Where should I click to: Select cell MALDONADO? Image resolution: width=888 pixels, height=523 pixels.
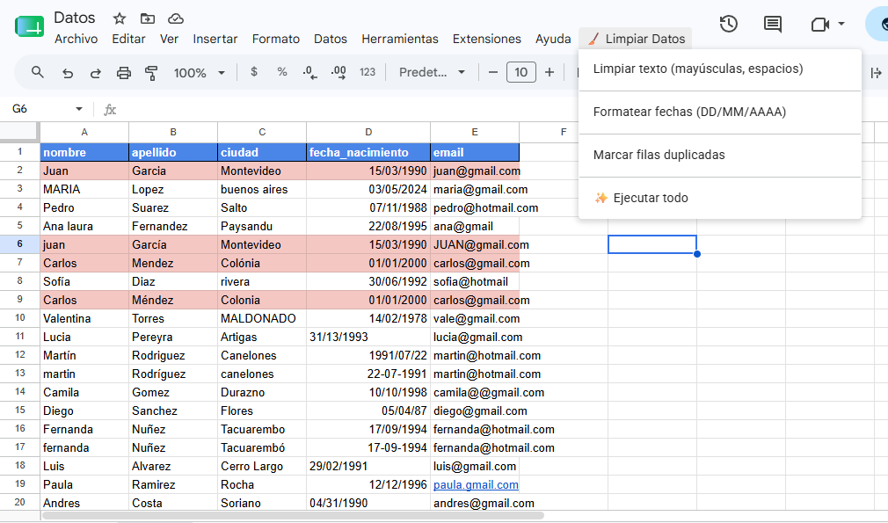tap(262, 318)
